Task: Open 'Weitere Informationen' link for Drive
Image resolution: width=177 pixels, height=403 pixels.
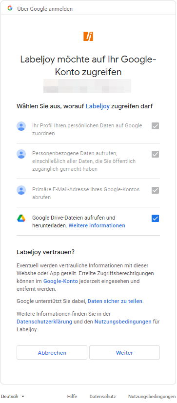Action: point(97,225)
